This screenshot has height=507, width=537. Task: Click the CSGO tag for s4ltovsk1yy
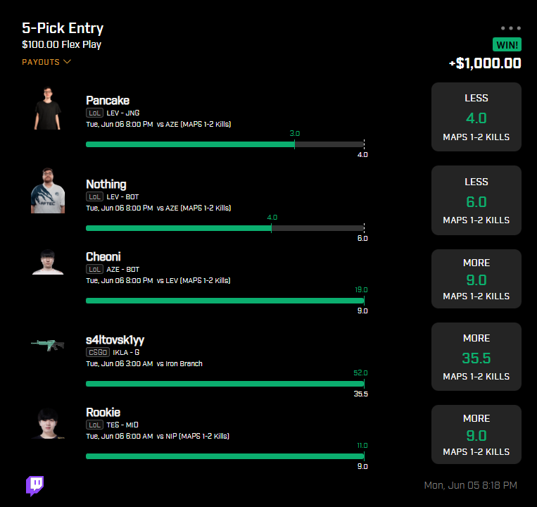[98, 352]
